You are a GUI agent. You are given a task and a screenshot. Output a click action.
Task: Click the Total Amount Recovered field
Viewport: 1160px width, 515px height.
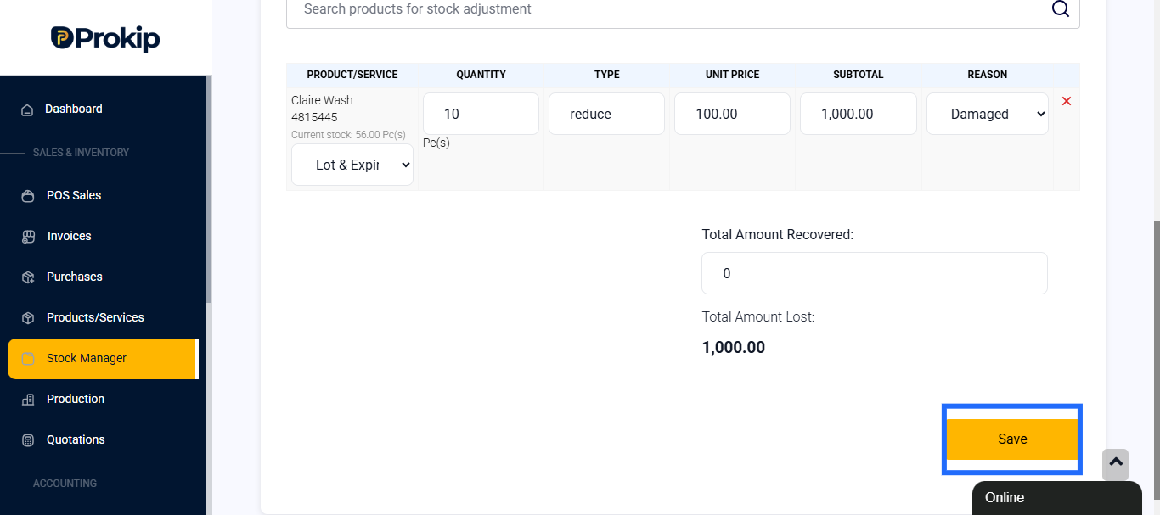[875, 273]
